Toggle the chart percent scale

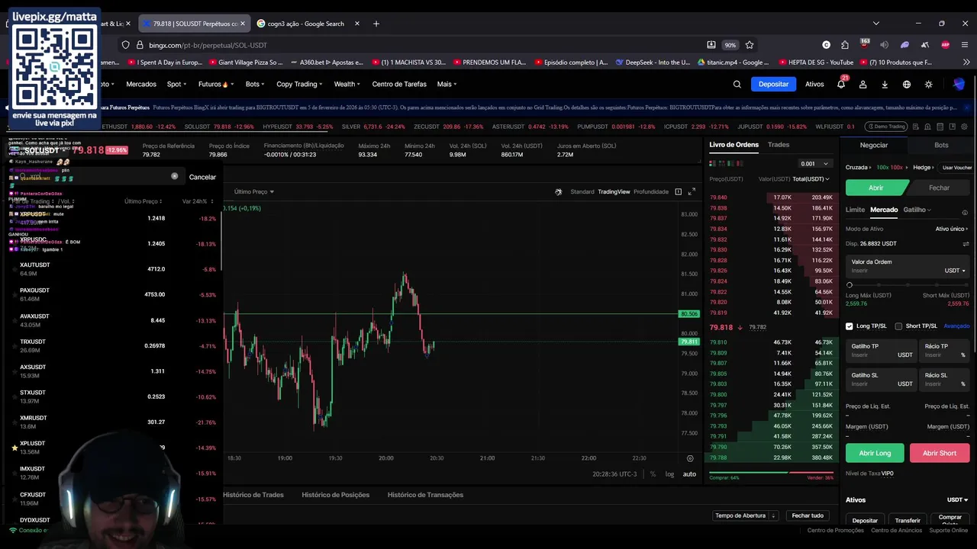coord(653,474)
